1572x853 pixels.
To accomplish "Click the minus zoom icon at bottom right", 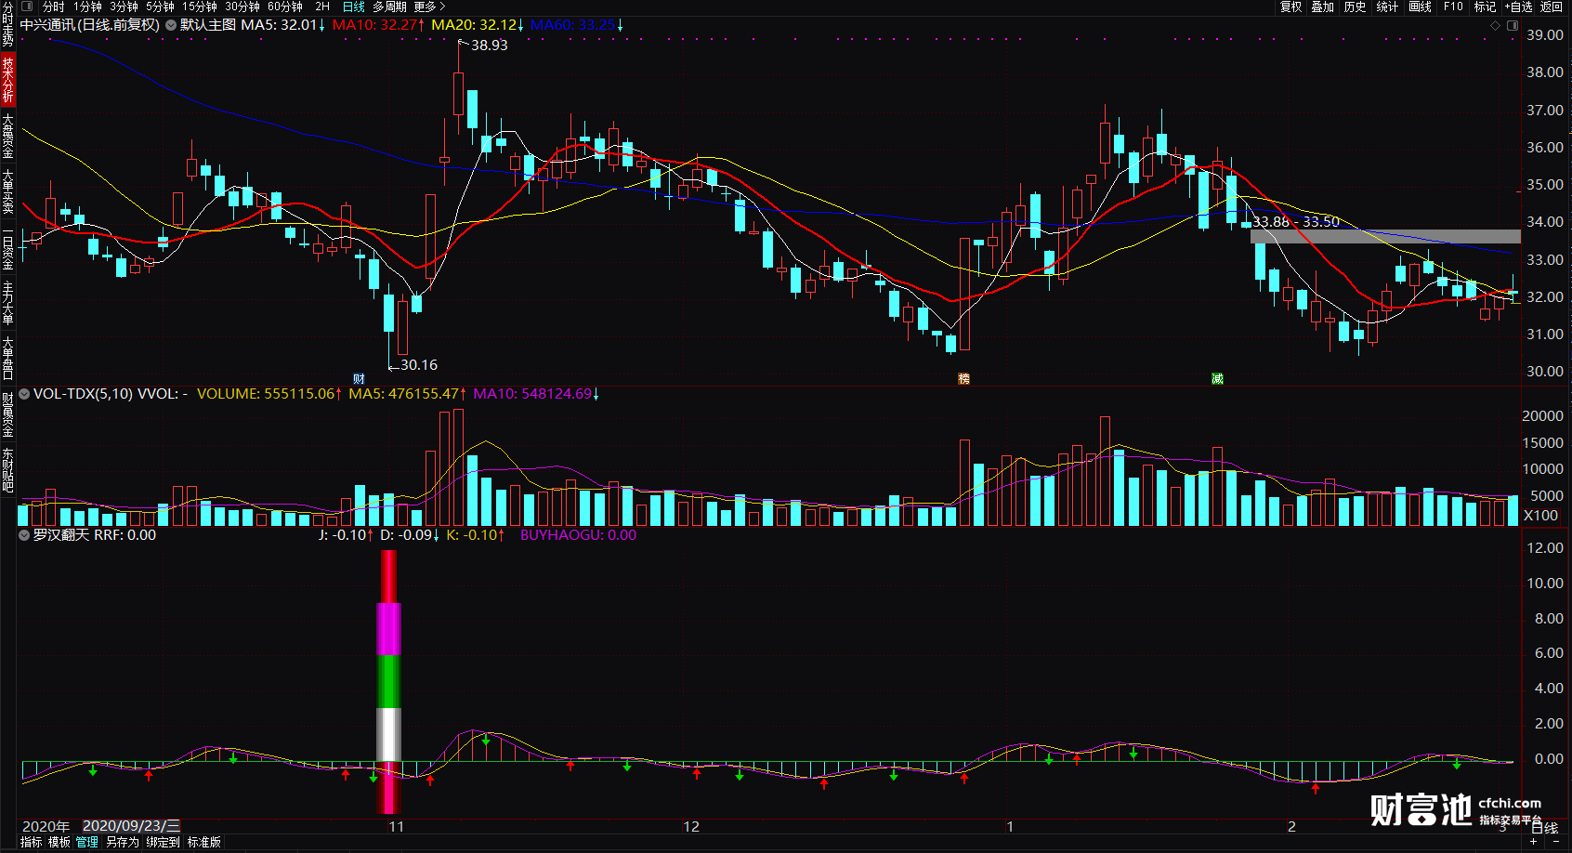I will tap(1556, 842).
